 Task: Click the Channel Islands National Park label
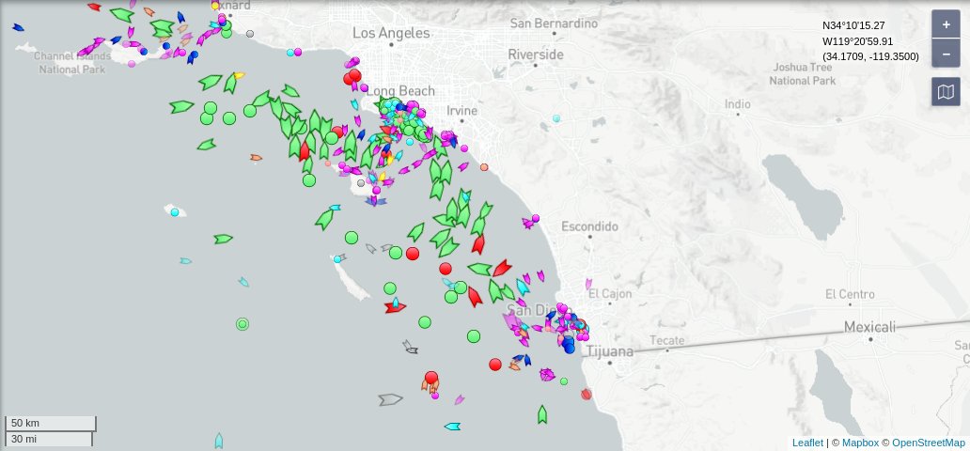click(x=71, y=63)
